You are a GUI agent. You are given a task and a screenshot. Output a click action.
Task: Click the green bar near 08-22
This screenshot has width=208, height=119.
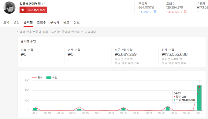pyautogui.click(x=168, y=109)
